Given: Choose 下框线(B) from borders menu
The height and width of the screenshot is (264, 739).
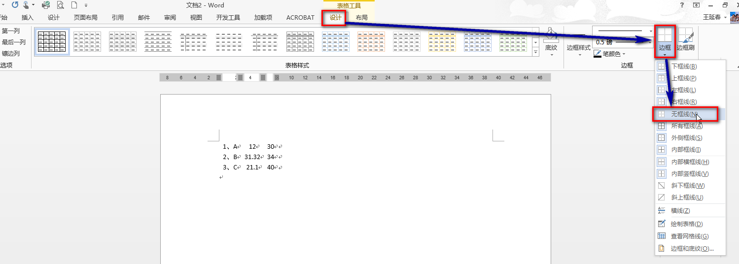Looking at the screenshot, I should point(690,66).
